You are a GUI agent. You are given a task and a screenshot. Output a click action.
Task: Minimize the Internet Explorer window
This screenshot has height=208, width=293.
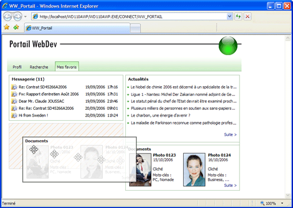tap(271, 6)
